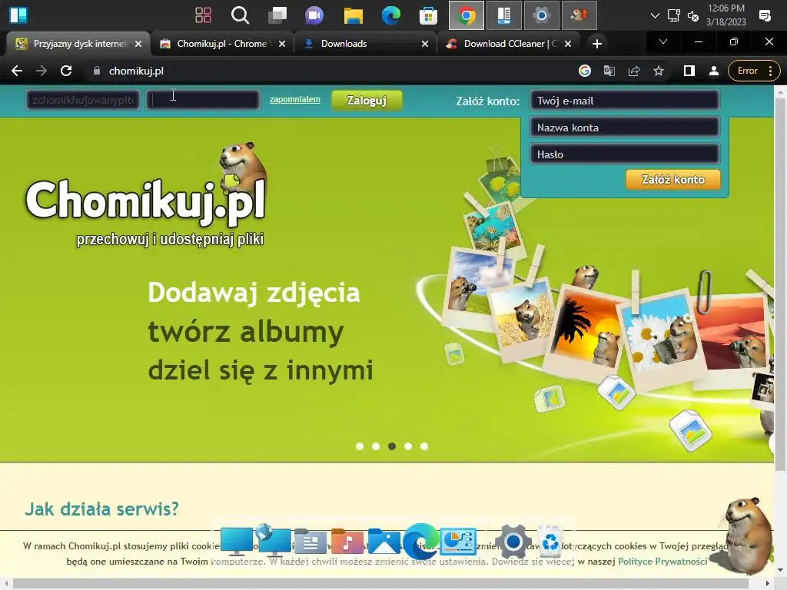Open the pictures folder icon in the dock
The height and width of the screenshot is (590, 787).
tap(384, 542)
